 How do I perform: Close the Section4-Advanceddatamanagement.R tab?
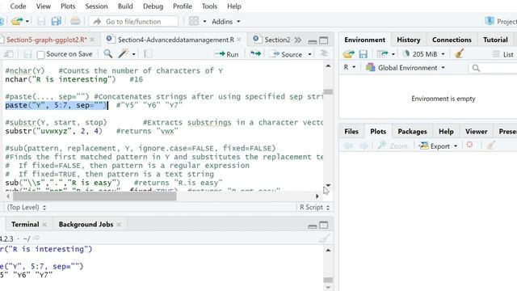click(x=239, y=40)
